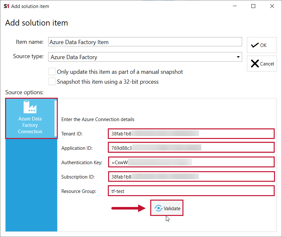Click the Resource Group field containing tf-test
The image size is (282, 237).
[x=191, y=191]
